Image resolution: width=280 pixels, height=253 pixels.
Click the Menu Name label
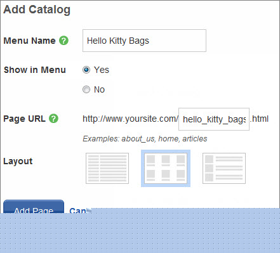point(29,41)
